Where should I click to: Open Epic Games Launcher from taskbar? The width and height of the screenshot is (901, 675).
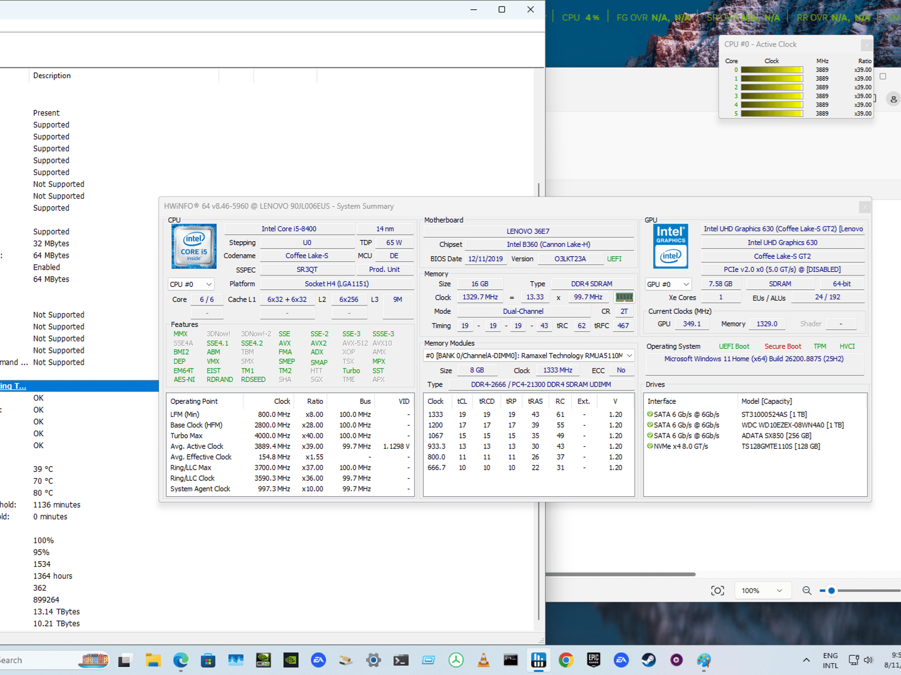593,660
